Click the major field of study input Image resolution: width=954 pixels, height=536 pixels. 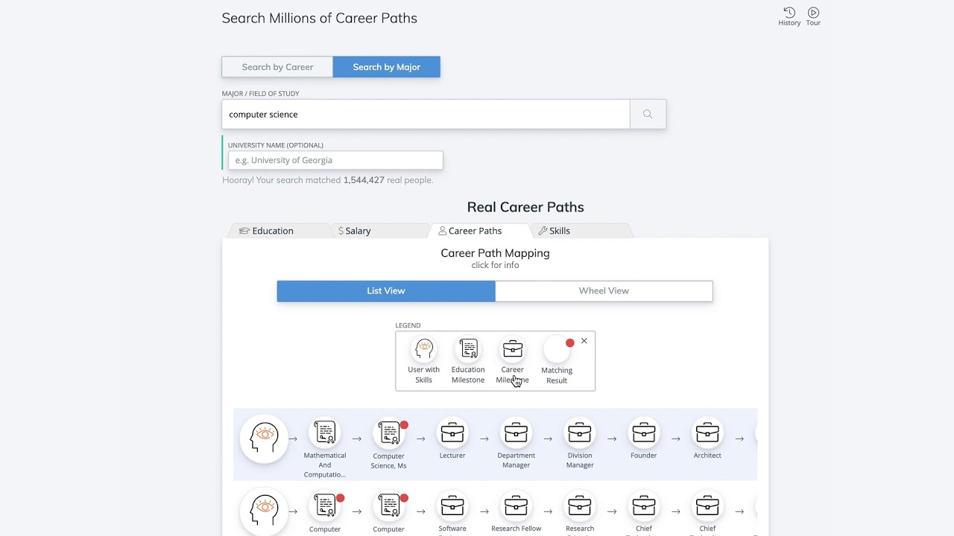pyautogui.click(x=426, y=115)
